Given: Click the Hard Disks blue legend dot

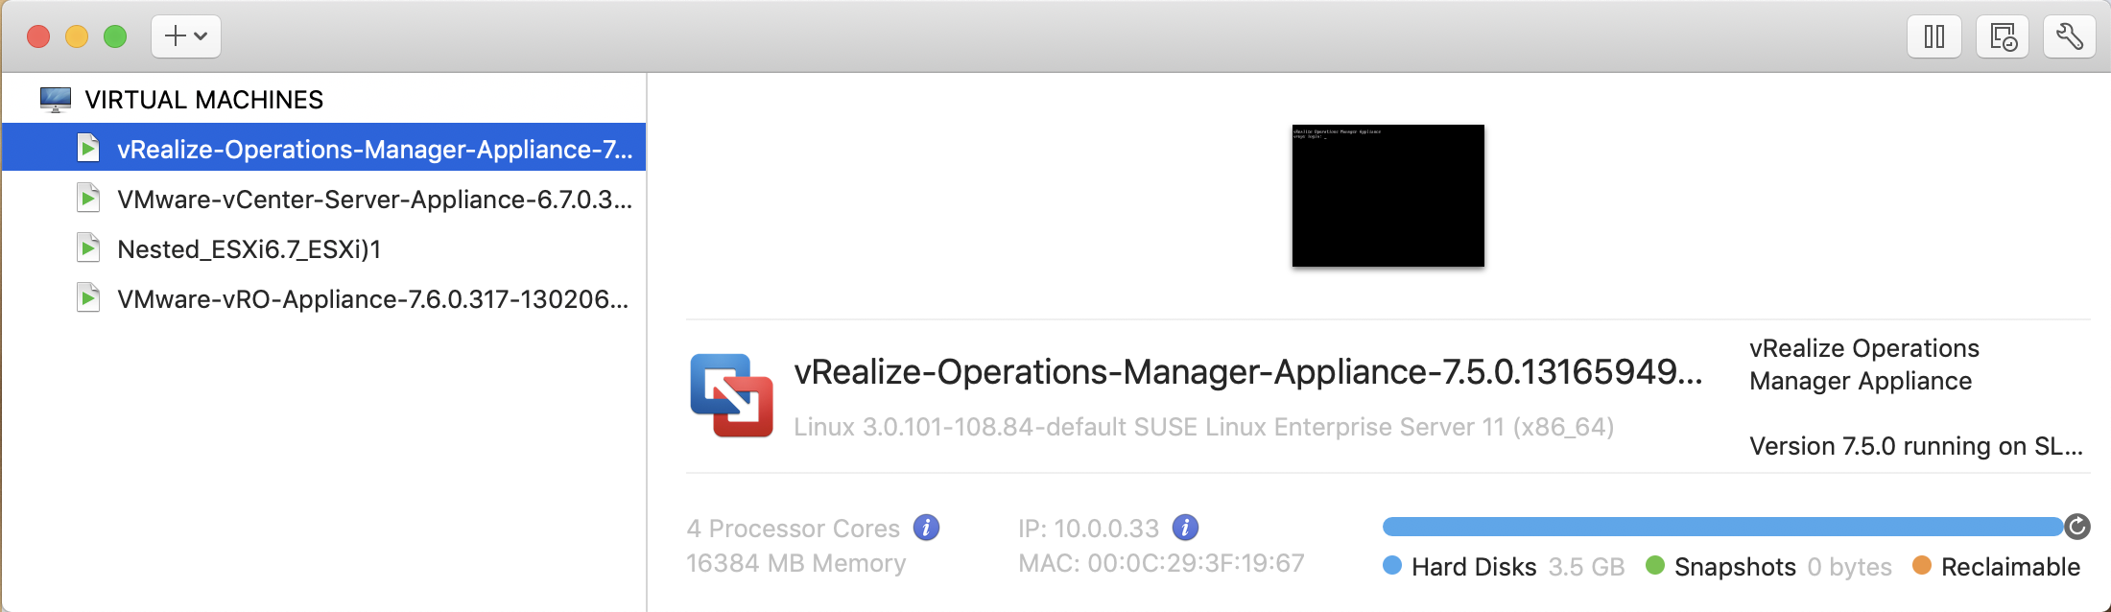Looking at the screenshot, I should pos(1392,565).
